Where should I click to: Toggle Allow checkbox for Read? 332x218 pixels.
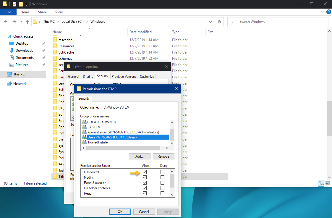pyautogui.click(x=145, y=193)
